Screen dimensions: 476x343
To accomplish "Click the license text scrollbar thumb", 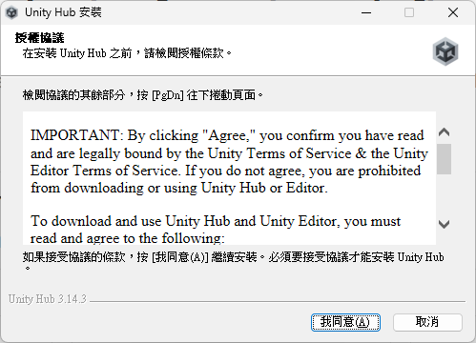I will (444, 159).
